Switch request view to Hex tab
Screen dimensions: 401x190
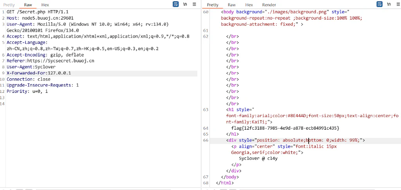coord(45,5)
